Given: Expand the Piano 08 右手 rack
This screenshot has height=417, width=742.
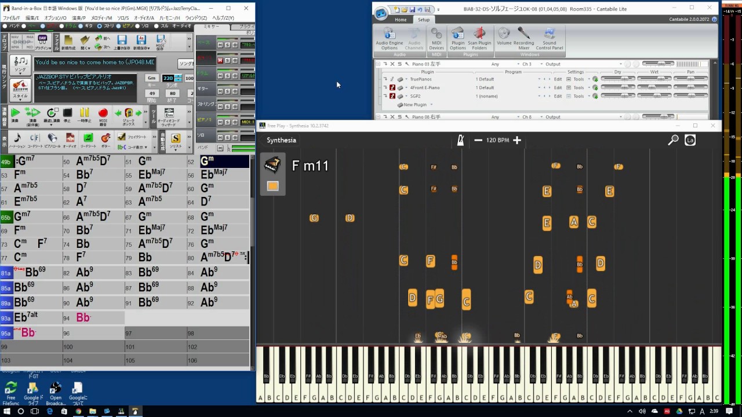Looking at the screenshot, I should point(378,117).
